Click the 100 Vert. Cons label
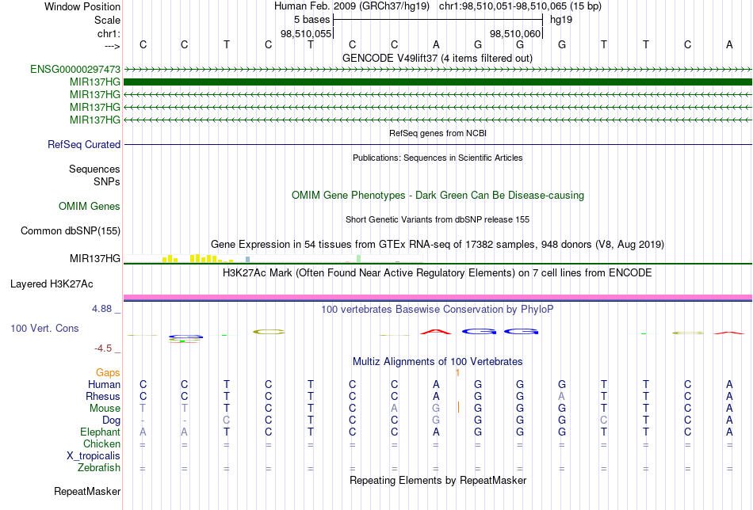 coord(44,328)
